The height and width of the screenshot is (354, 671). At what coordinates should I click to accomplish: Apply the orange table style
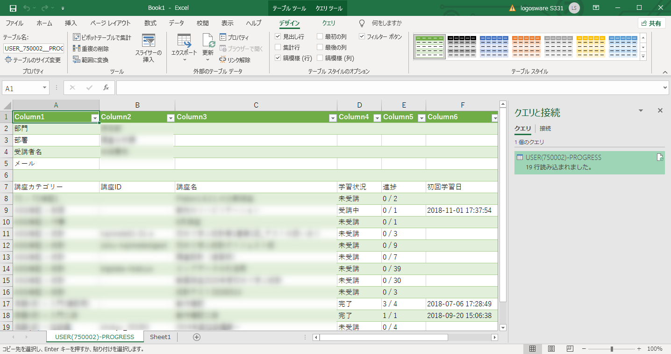click(526, 46)
